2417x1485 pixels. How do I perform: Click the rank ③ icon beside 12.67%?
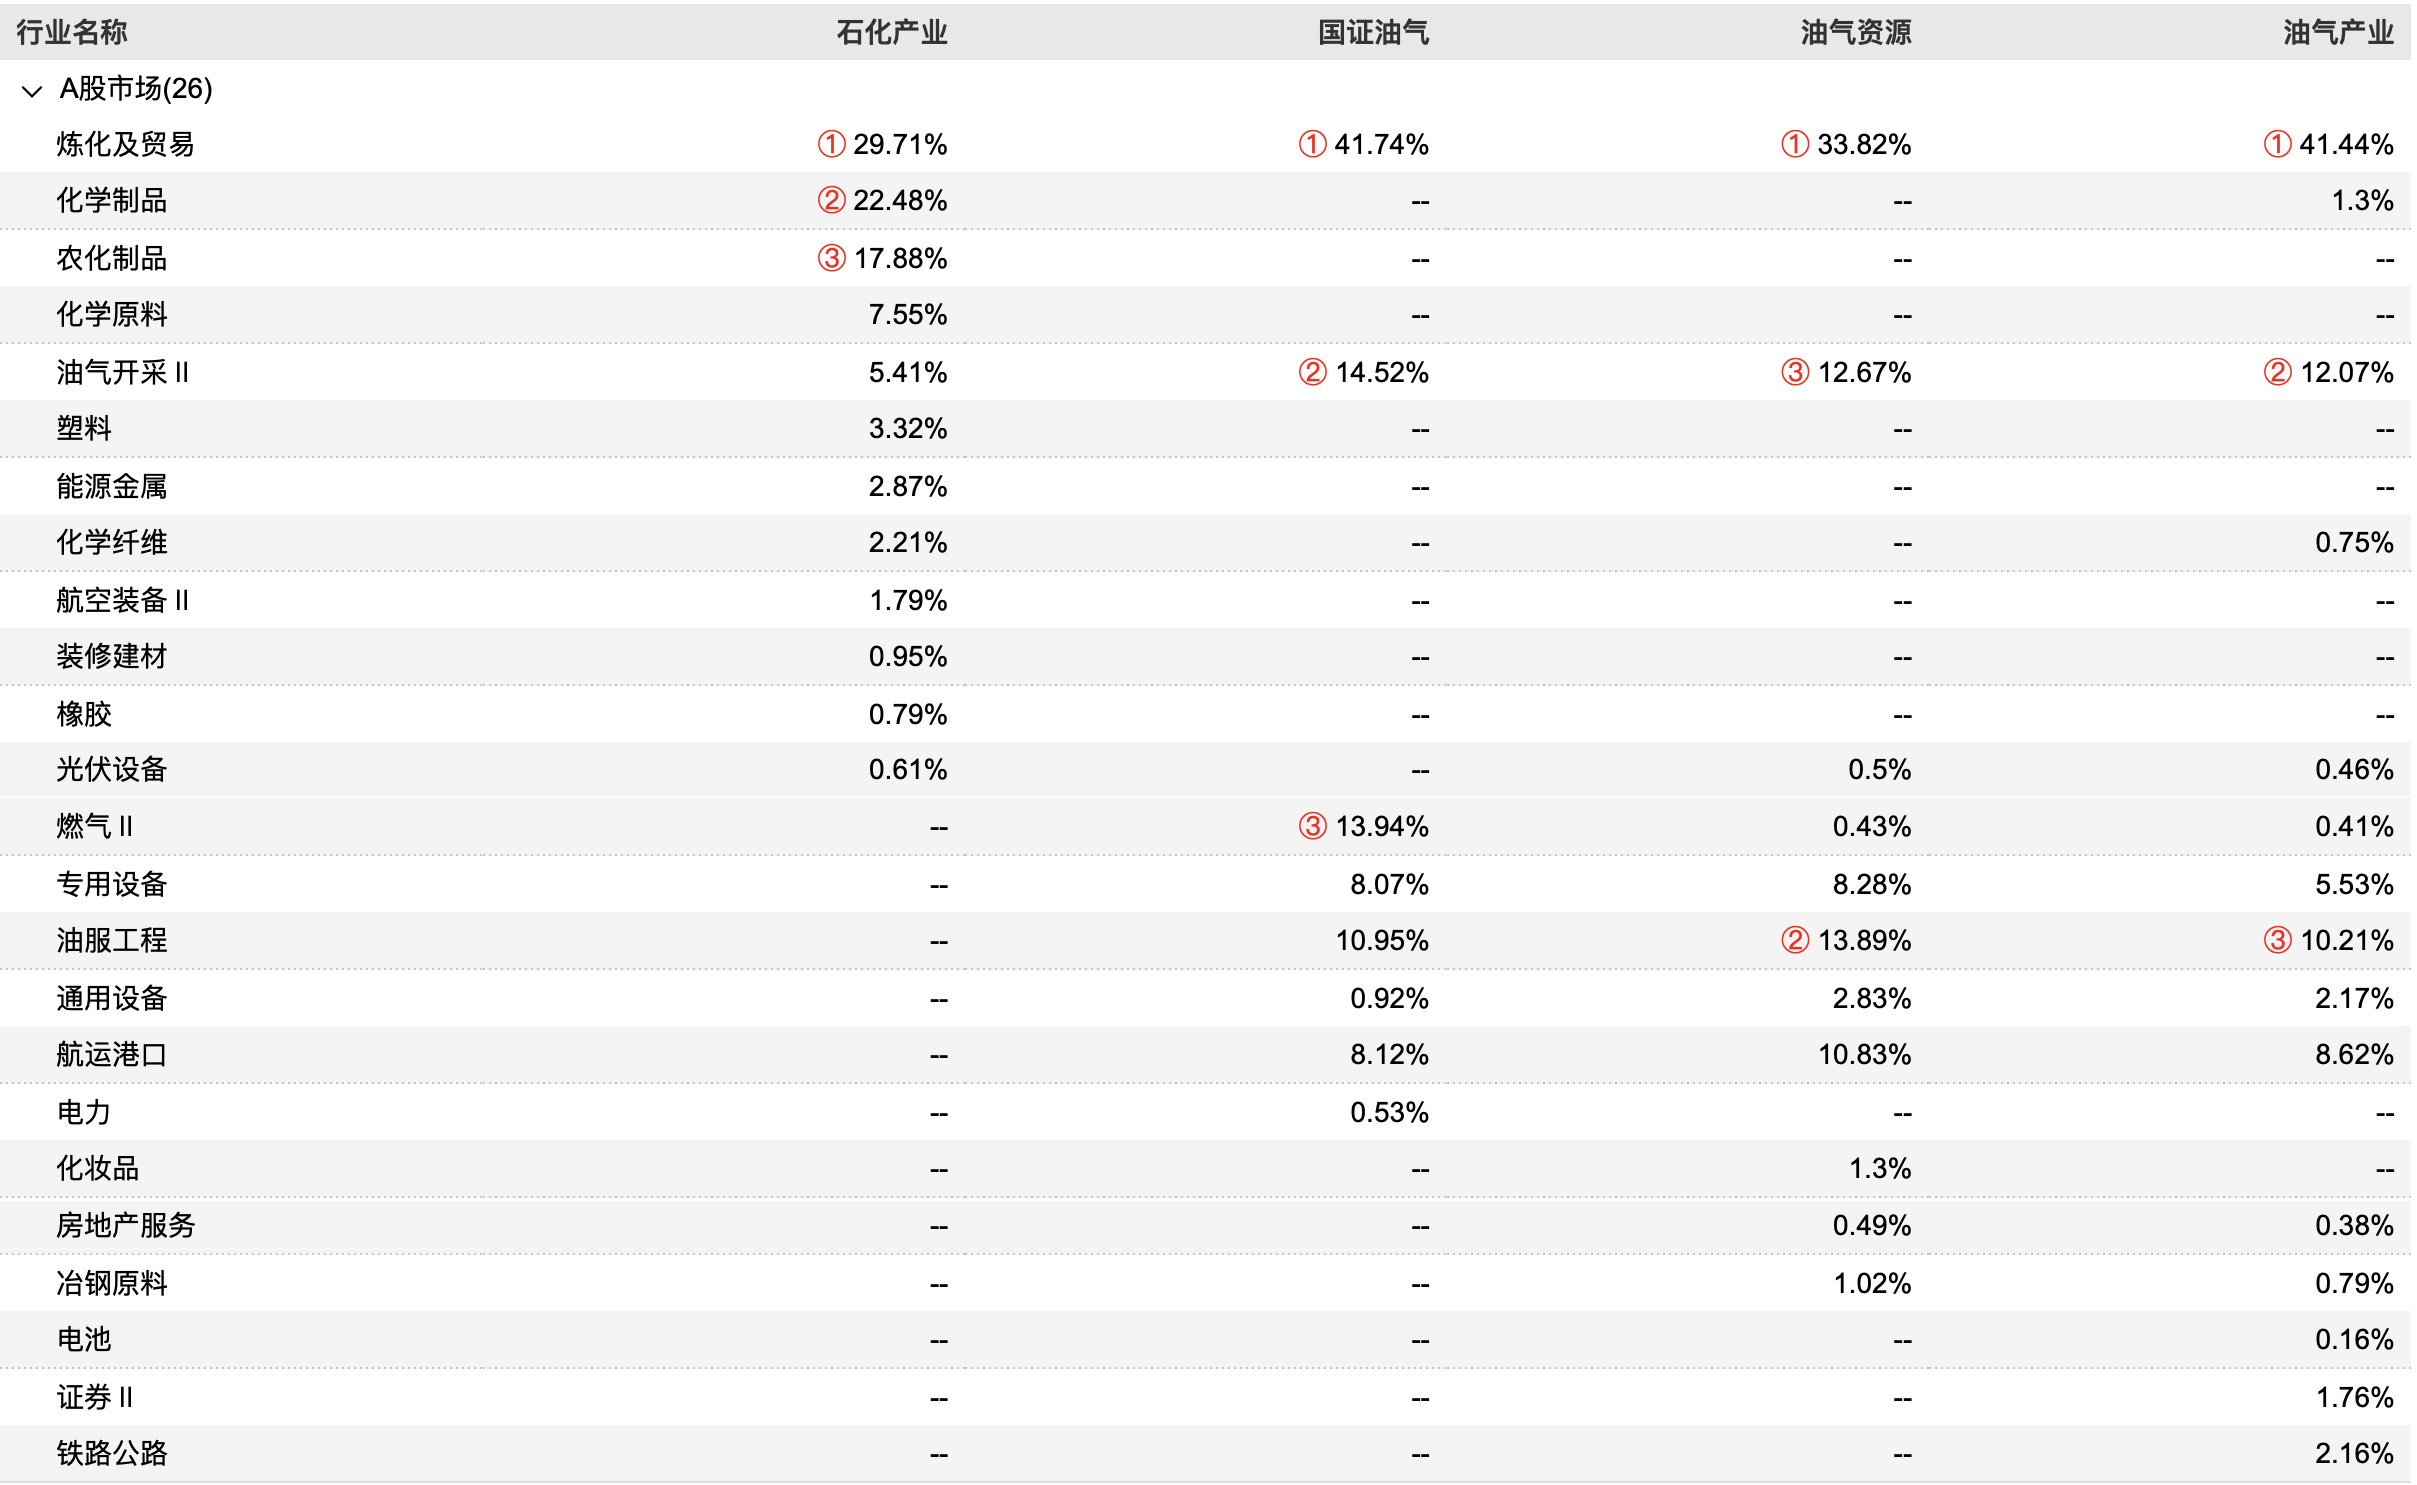[x=1796, y=372]
